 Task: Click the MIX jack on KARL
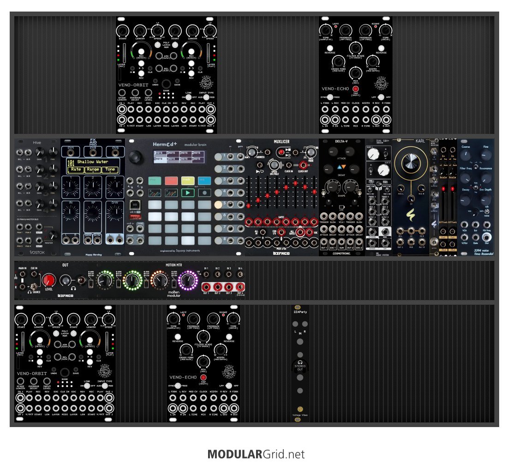click(x=411, y=241)
